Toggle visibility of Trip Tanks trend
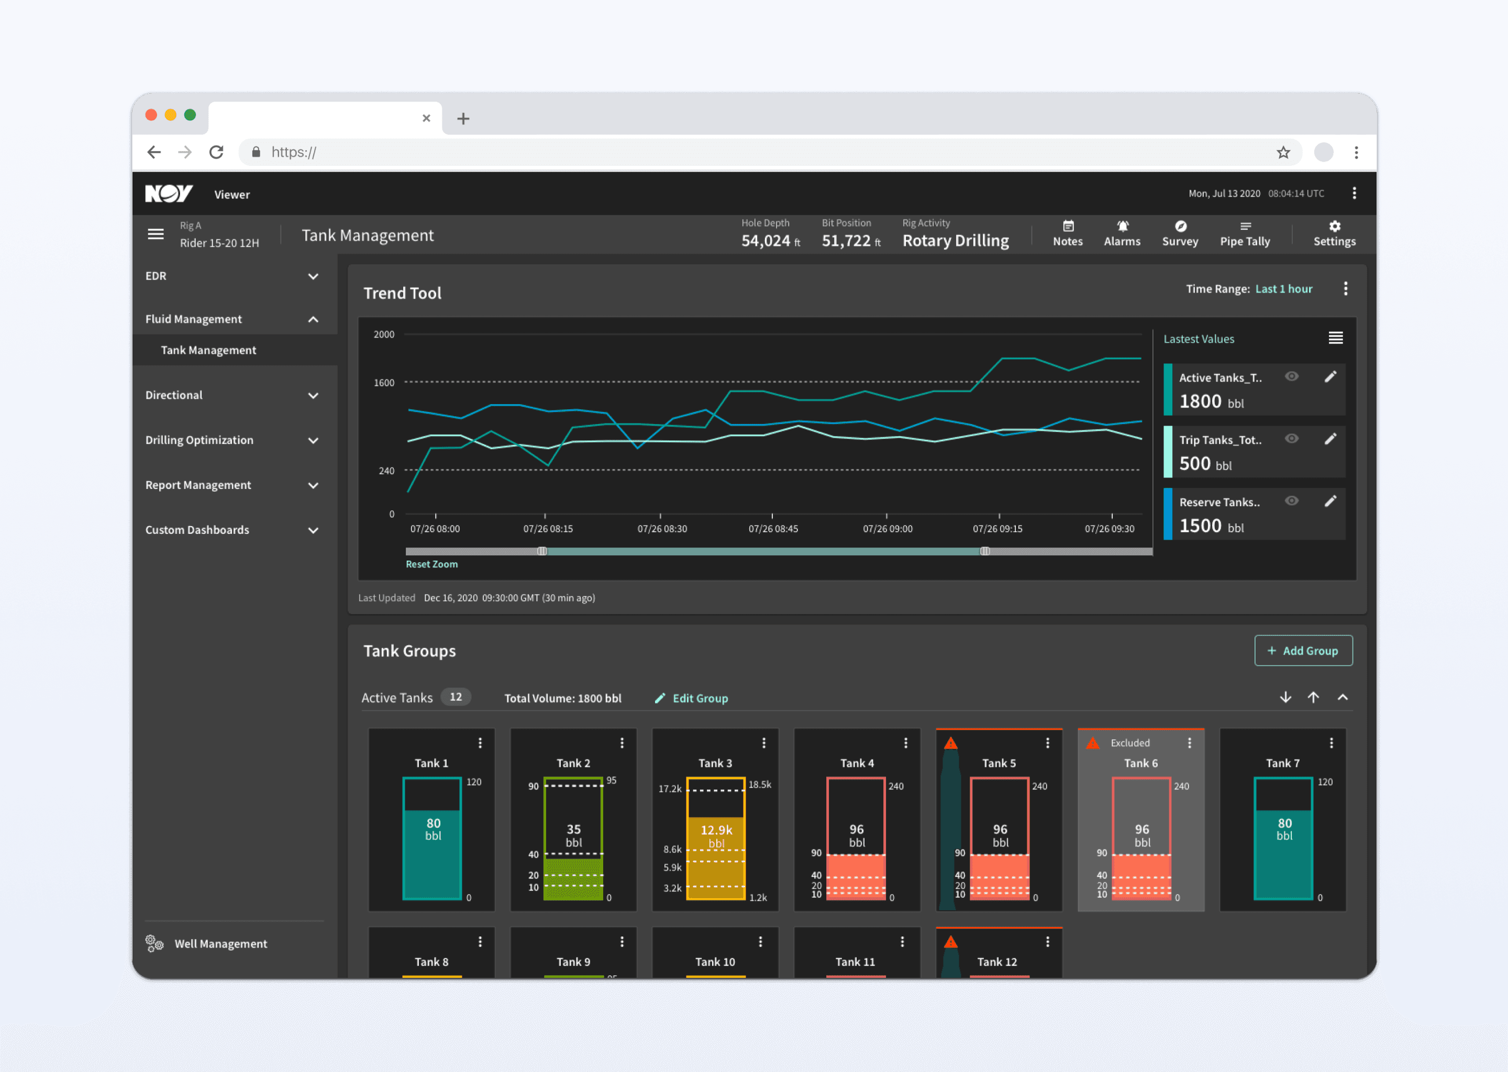The width and height of the screenshot is (1508, 1072). (1291, 439)
